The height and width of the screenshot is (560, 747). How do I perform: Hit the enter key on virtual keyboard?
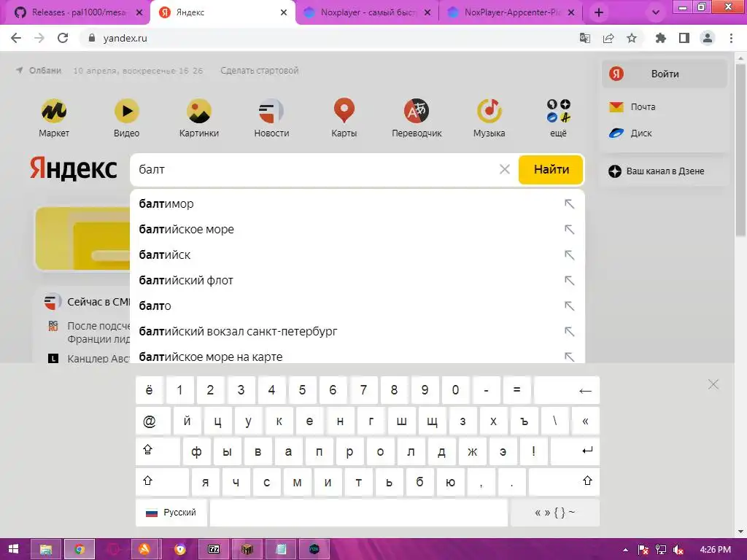[575, 451]
